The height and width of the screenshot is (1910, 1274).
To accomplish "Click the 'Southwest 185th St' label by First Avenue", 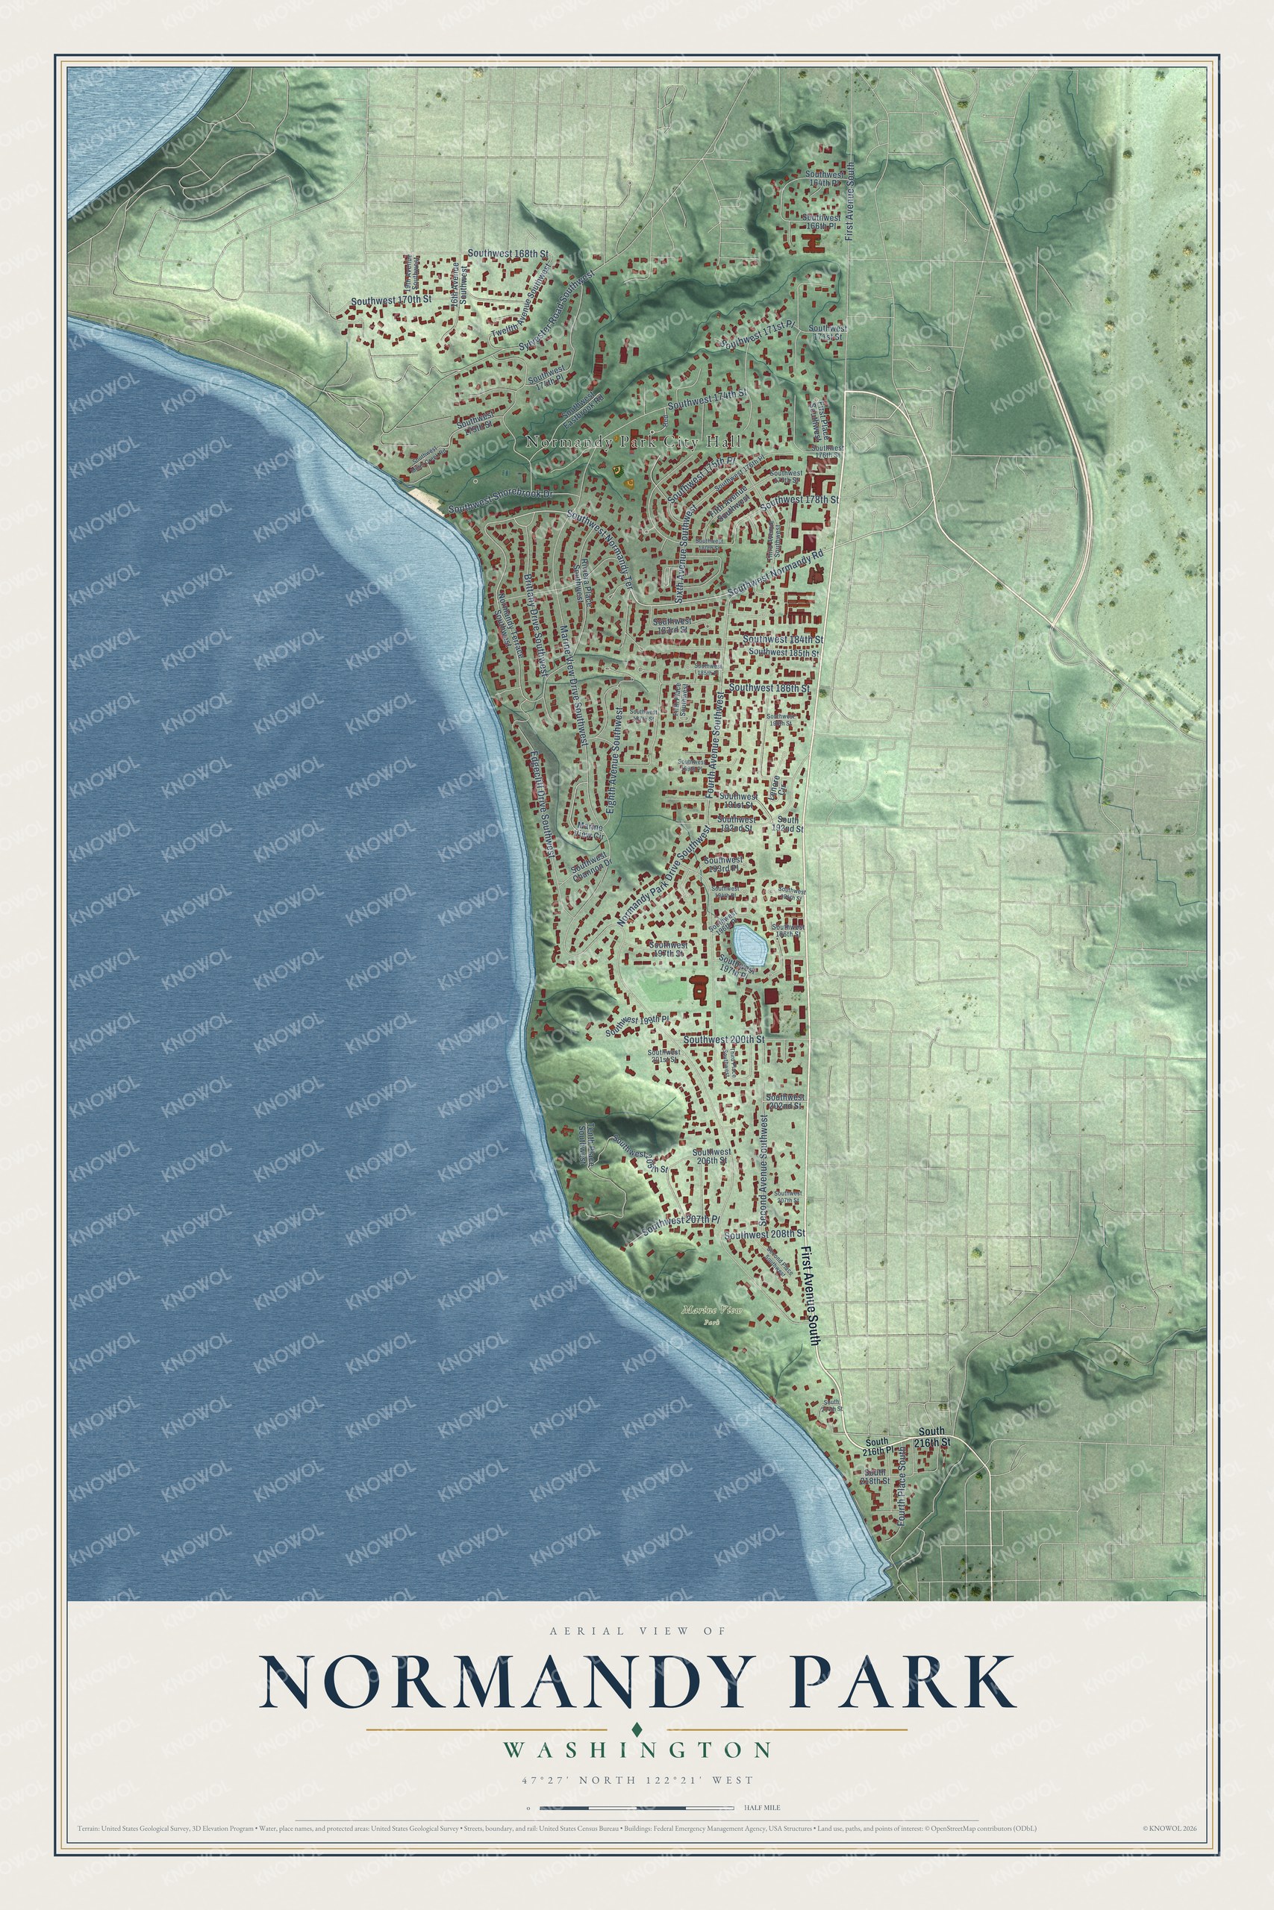I will tap(785, 651).
